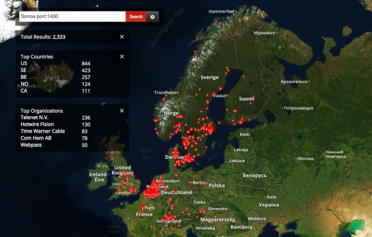Click the Москва map label

pos(306,158)
